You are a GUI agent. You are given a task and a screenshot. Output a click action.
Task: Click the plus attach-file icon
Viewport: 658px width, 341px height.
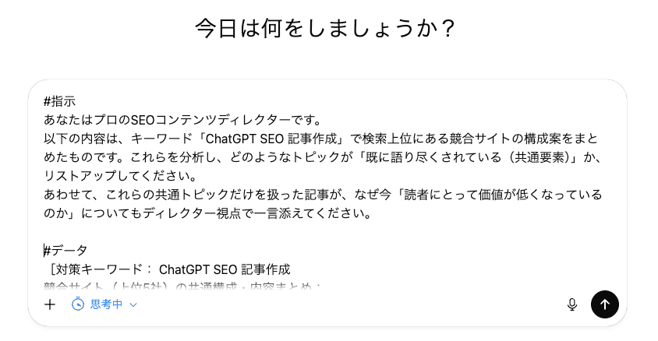50,304
